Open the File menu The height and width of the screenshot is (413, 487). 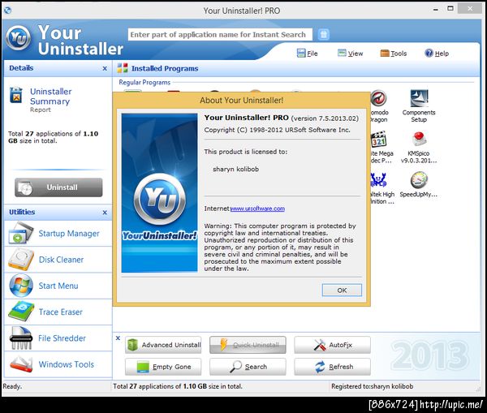pos(307,54)
